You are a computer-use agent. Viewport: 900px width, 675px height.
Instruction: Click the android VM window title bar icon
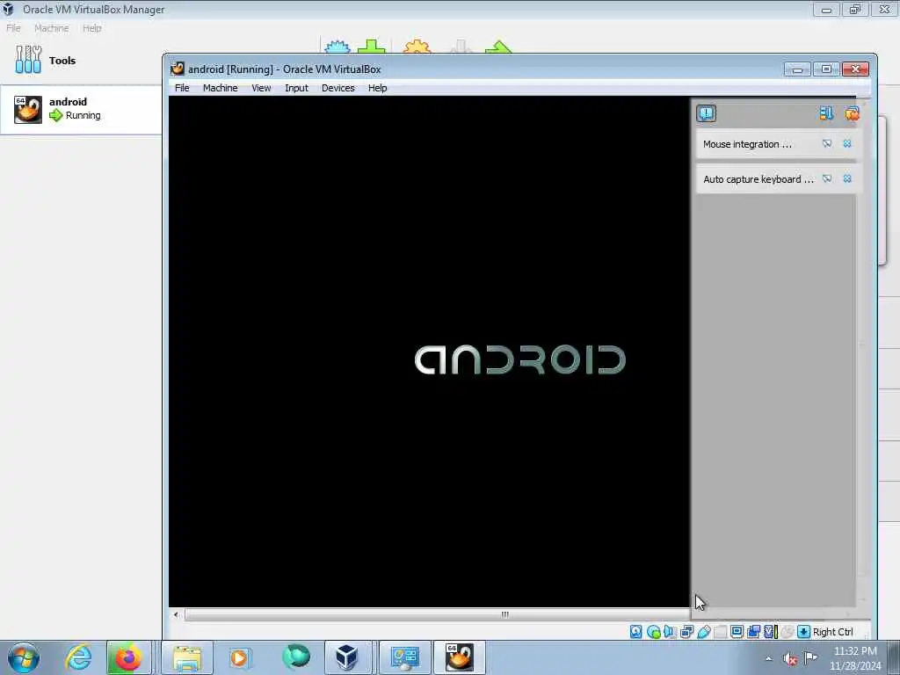tap(178, 69)
